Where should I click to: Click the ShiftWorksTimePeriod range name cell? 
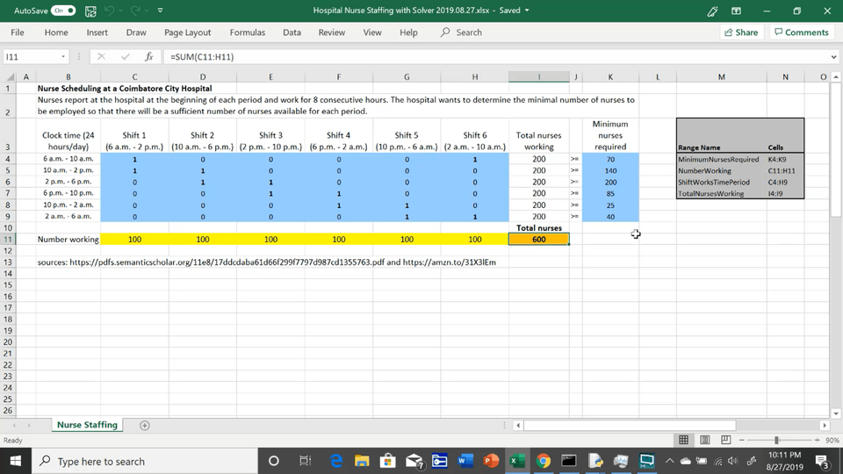click(x=722, y=183)
